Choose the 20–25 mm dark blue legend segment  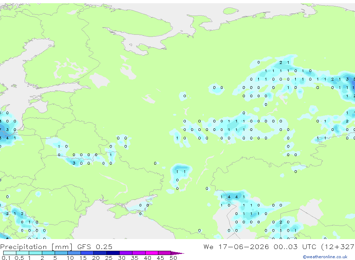(x=100, y=253)
